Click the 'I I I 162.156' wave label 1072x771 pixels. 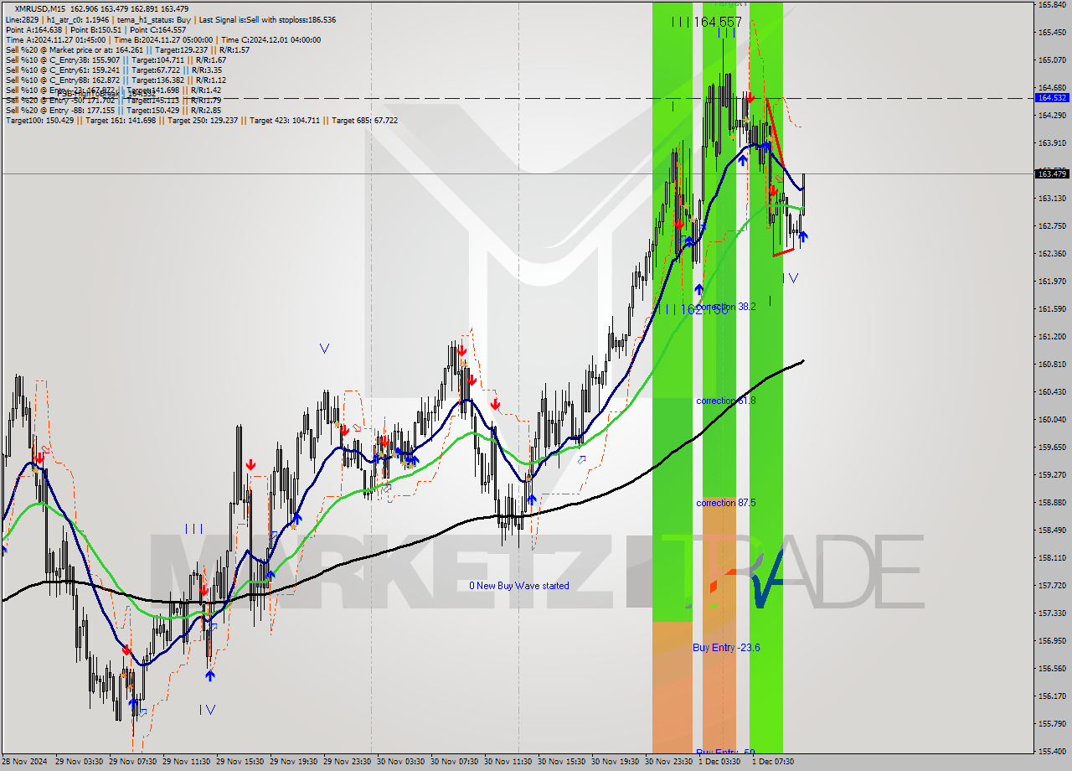(693, 309)
